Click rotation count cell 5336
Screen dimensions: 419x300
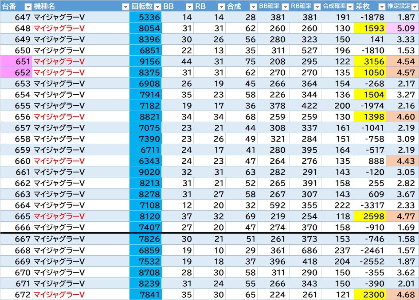tap(145, 17)
